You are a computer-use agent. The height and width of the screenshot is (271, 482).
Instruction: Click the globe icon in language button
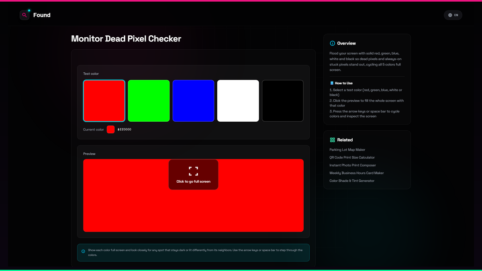450,15
